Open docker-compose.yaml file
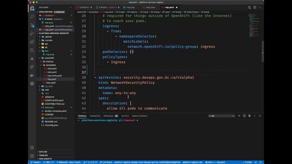The width and height of the screenshot is (292, 164). (56, 111)
